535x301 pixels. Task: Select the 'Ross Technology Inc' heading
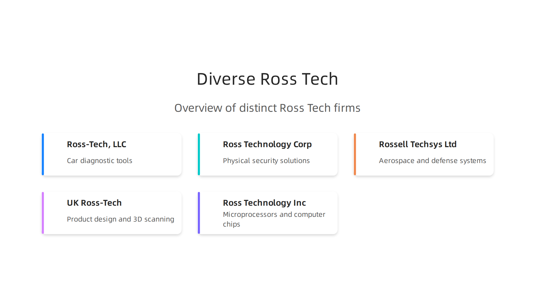[264, 203]
